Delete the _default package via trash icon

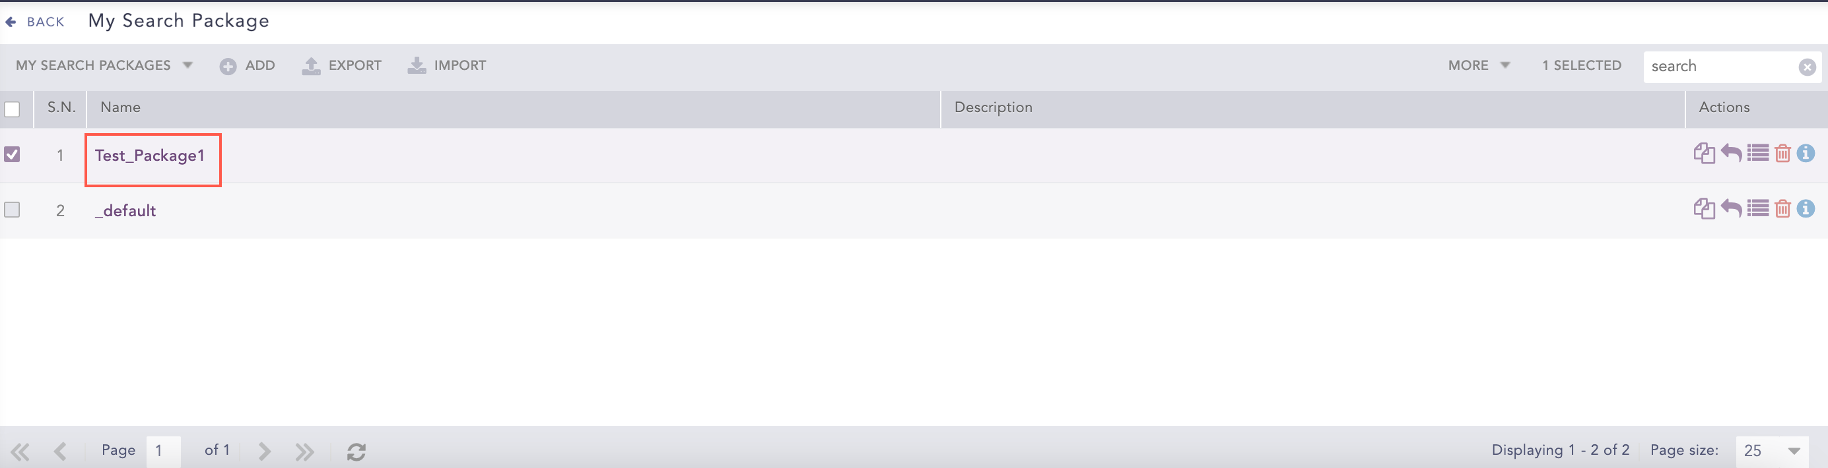click(1782, 209)
